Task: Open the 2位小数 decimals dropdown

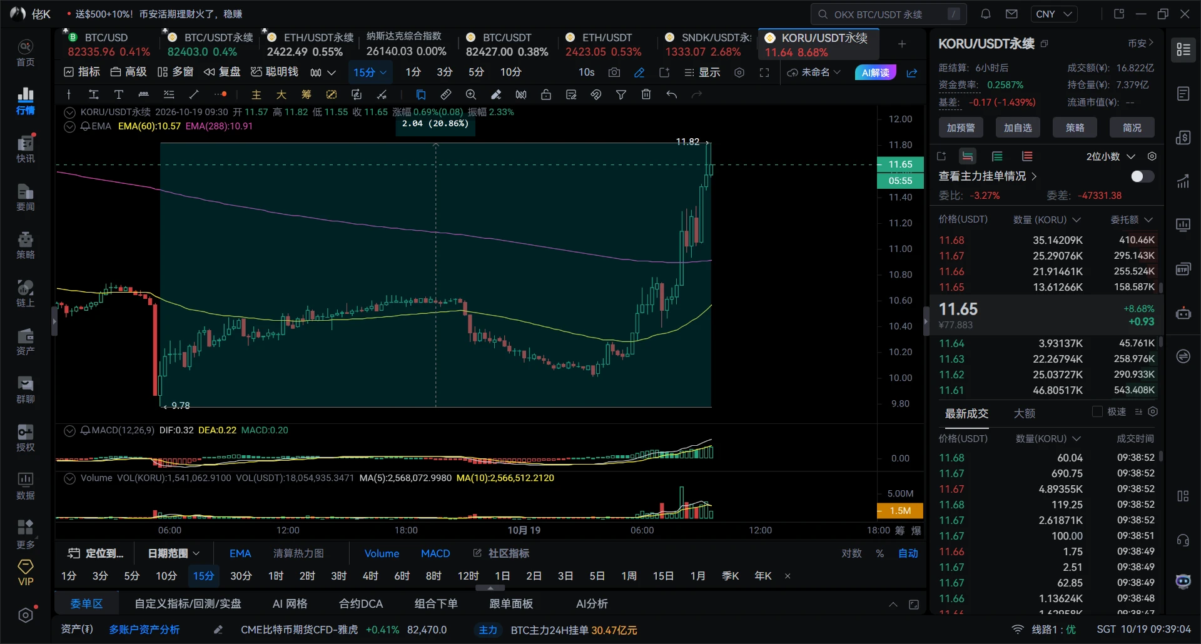Action: click(1110, 156)
